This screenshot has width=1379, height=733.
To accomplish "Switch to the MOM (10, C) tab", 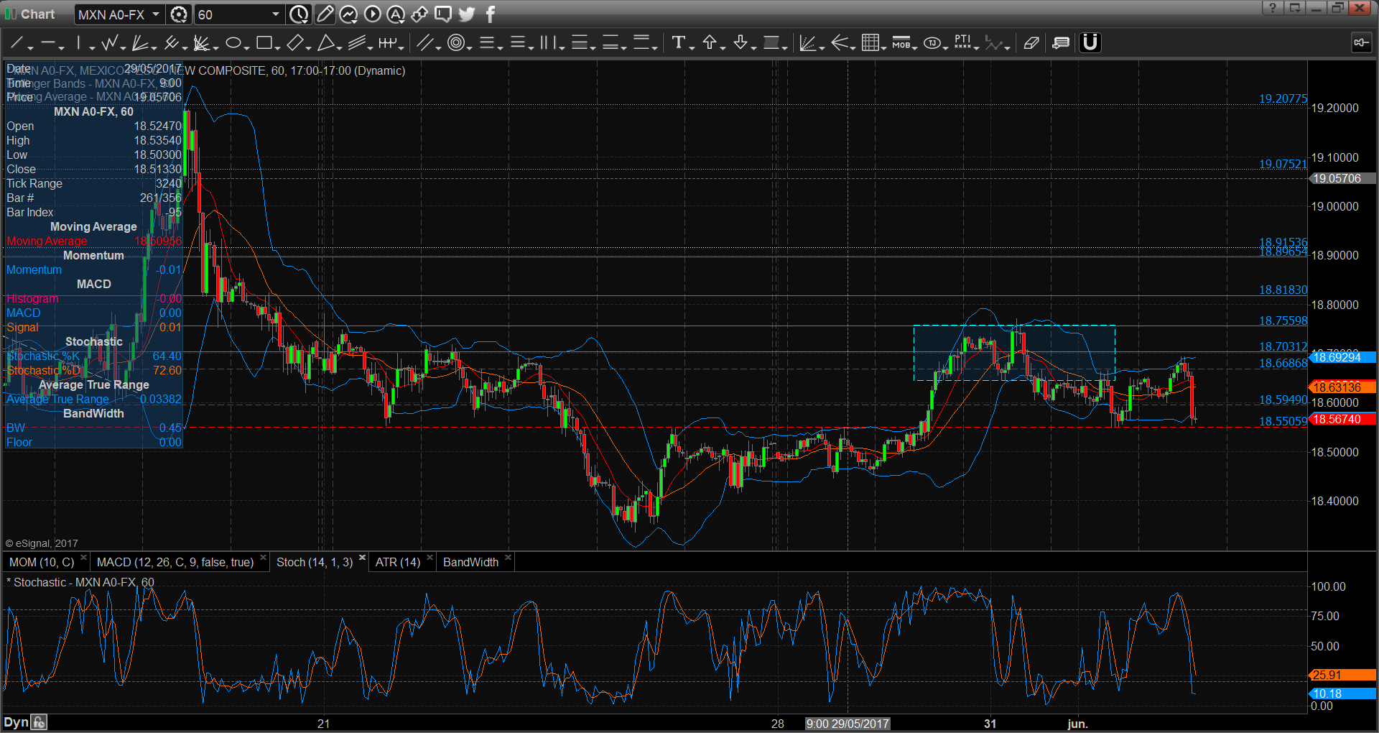I will click(x=41, y=562).
